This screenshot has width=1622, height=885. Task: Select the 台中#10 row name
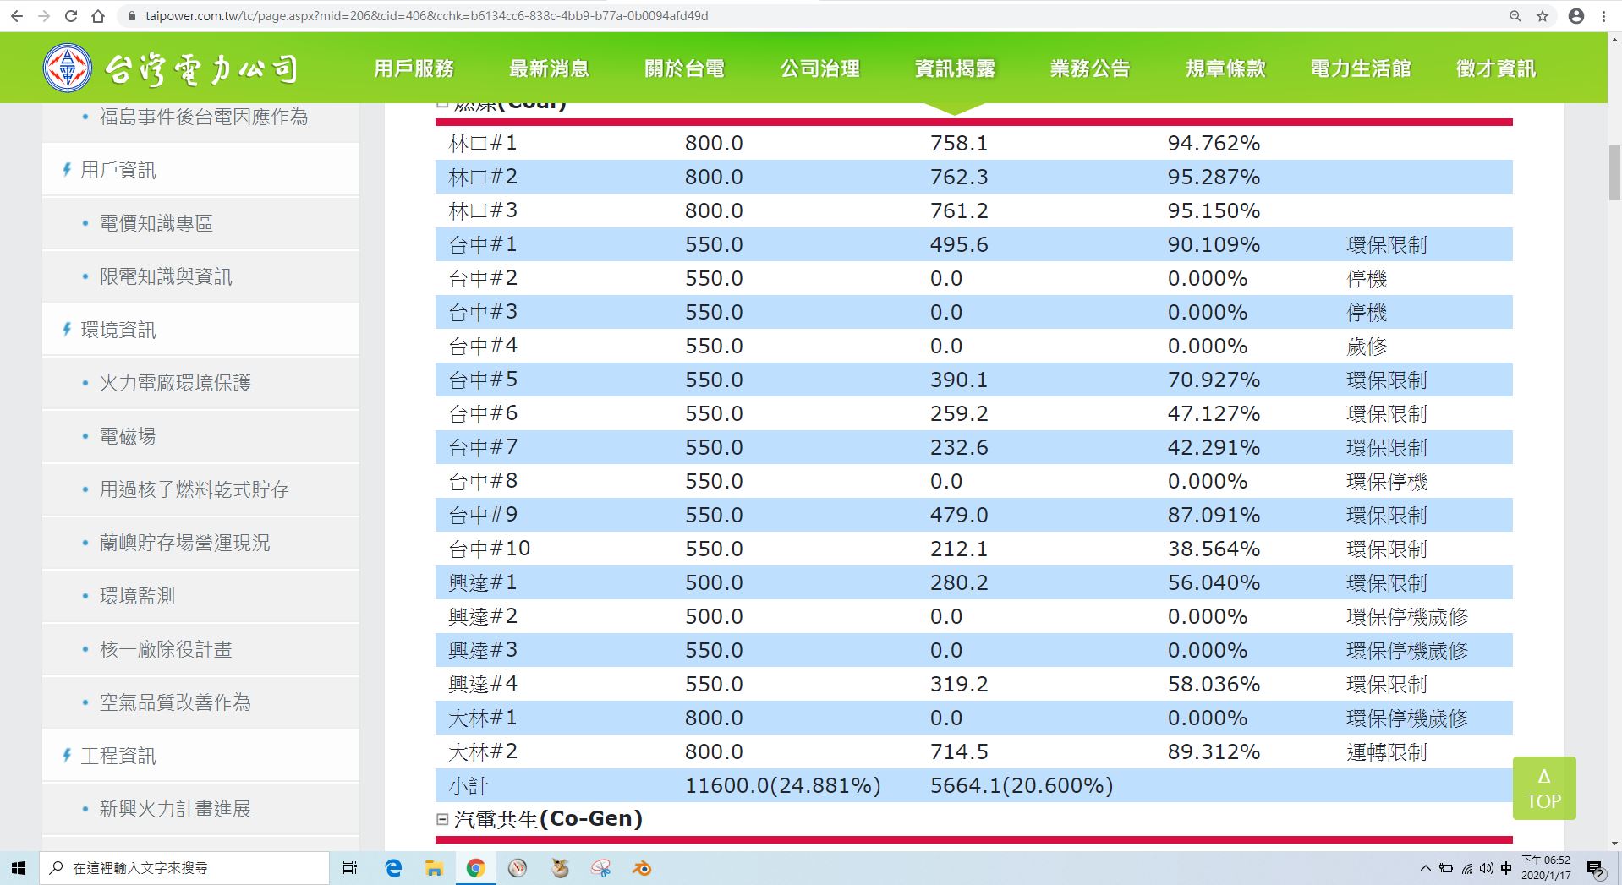click(x=489, y=549)
